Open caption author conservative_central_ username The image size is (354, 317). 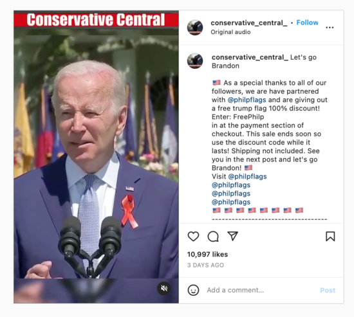250,57
